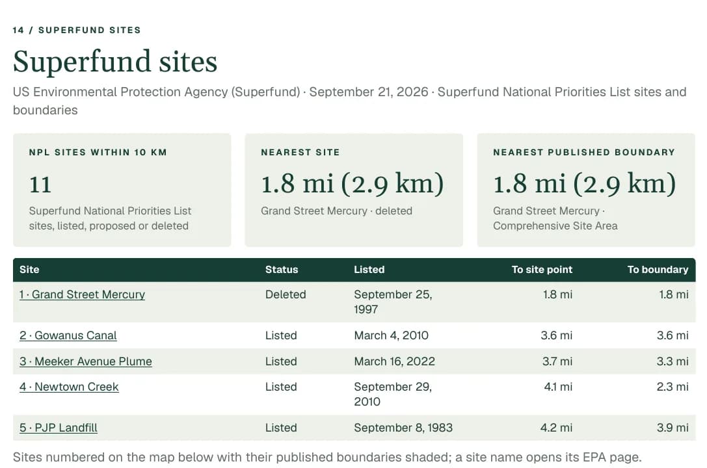
Task: Click the September 25, 1997 date cell
Action: (393, 302)
